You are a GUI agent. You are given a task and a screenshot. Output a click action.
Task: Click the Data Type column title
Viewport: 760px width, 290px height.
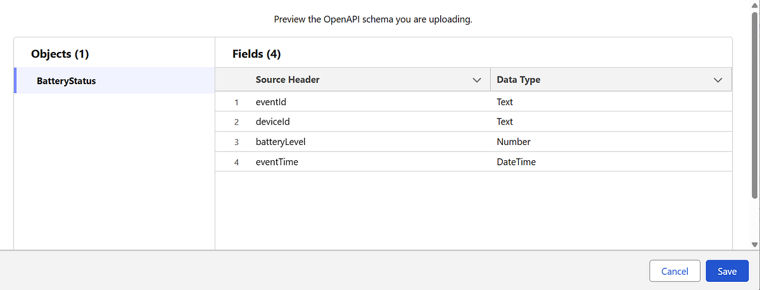coord(518,80)
